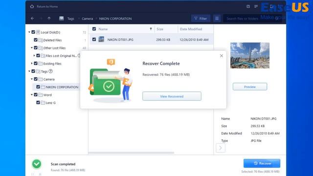The image size is (313, 176).
Task: Toggle Files Lost Original Name checkbox
Action: tap(38, 55)
